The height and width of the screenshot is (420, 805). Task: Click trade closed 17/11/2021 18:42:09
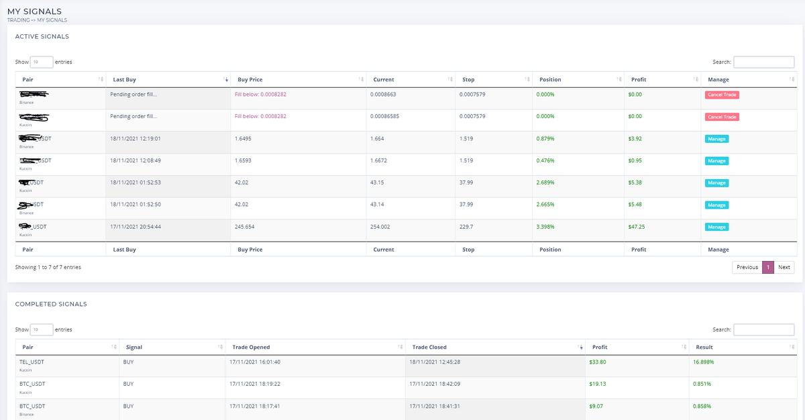tap(436, 384)
